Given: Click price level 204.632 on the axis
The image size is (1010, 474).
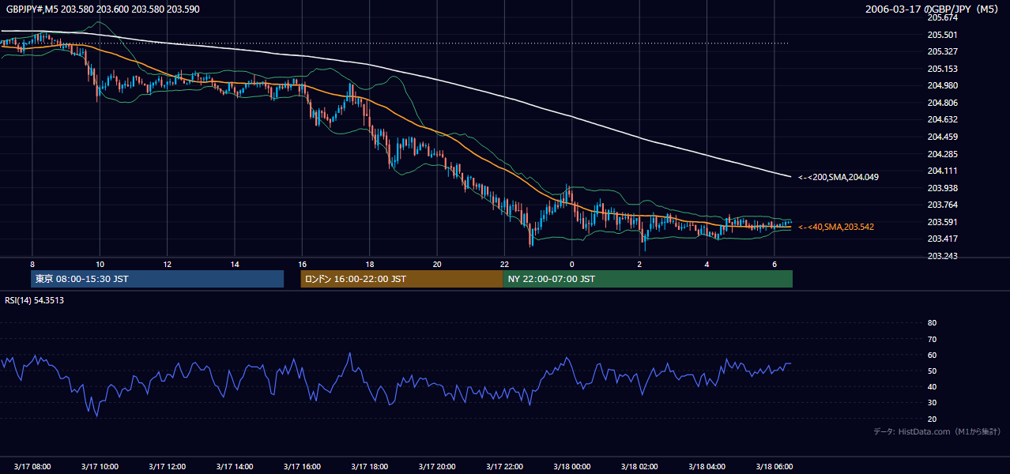Looking at the screenshot, I should pos(942,120).
